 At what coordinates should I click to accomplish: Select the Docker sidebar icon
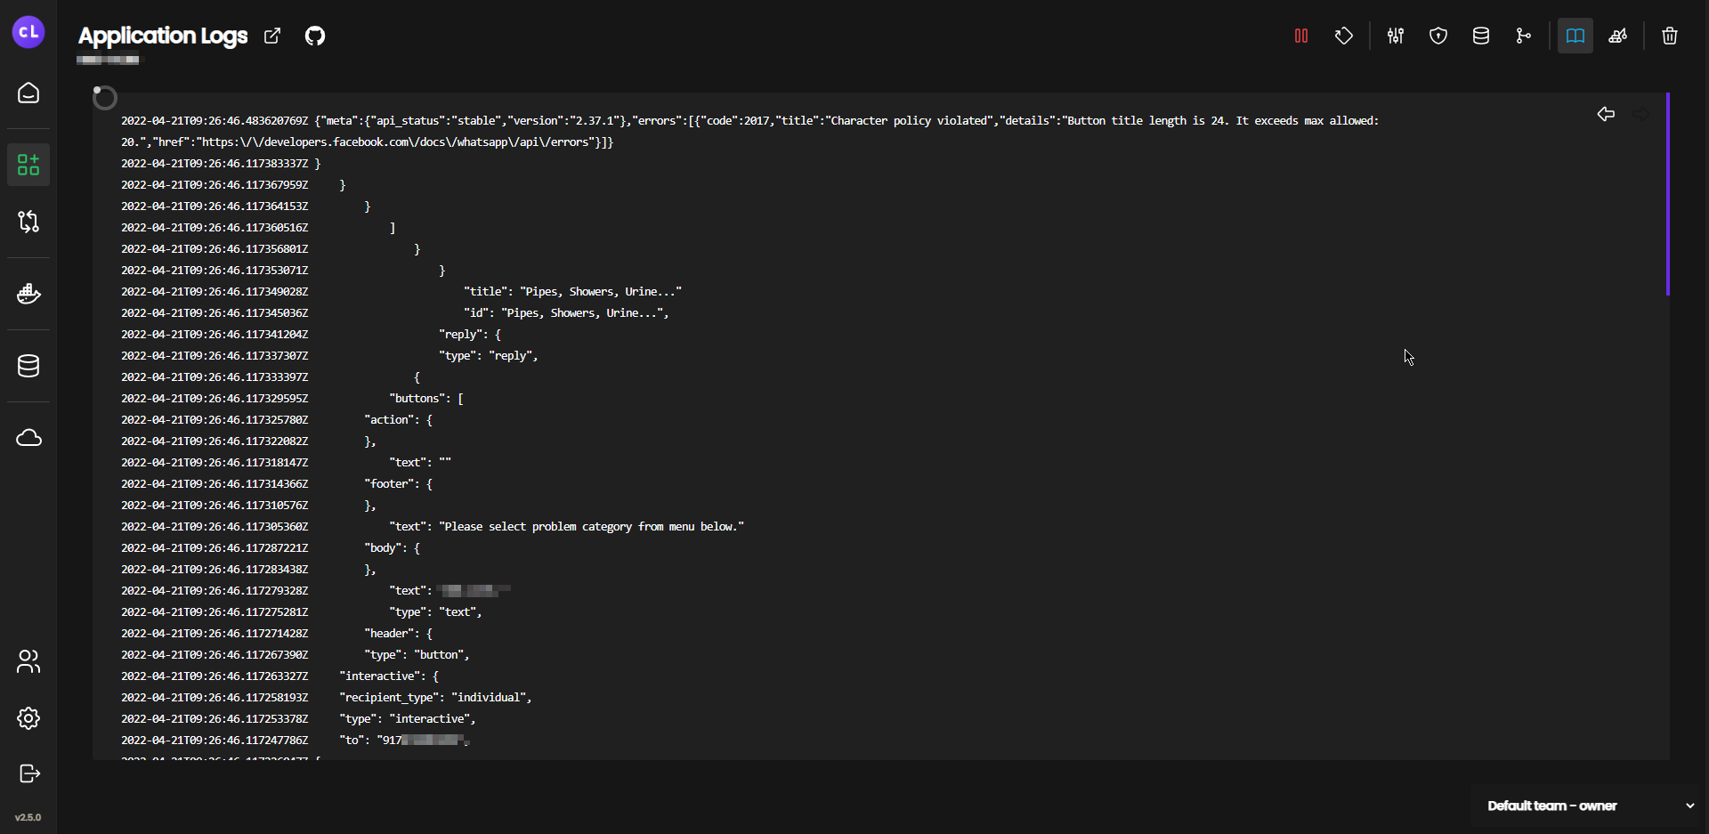tap(28, 294)
